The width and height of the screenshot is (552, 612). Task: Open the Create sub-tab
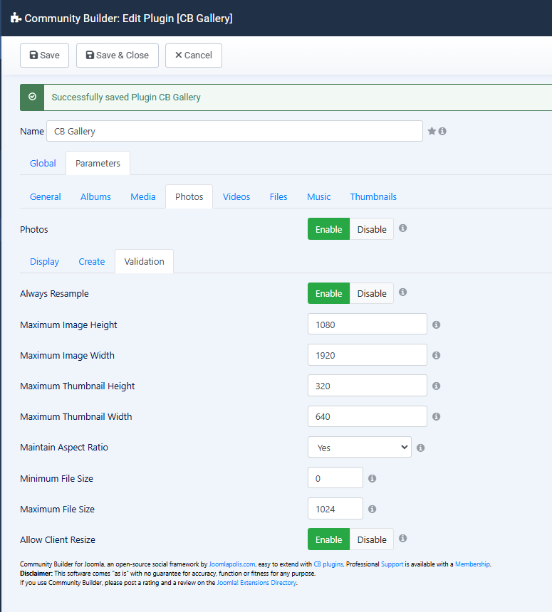(x=92, y=261)
